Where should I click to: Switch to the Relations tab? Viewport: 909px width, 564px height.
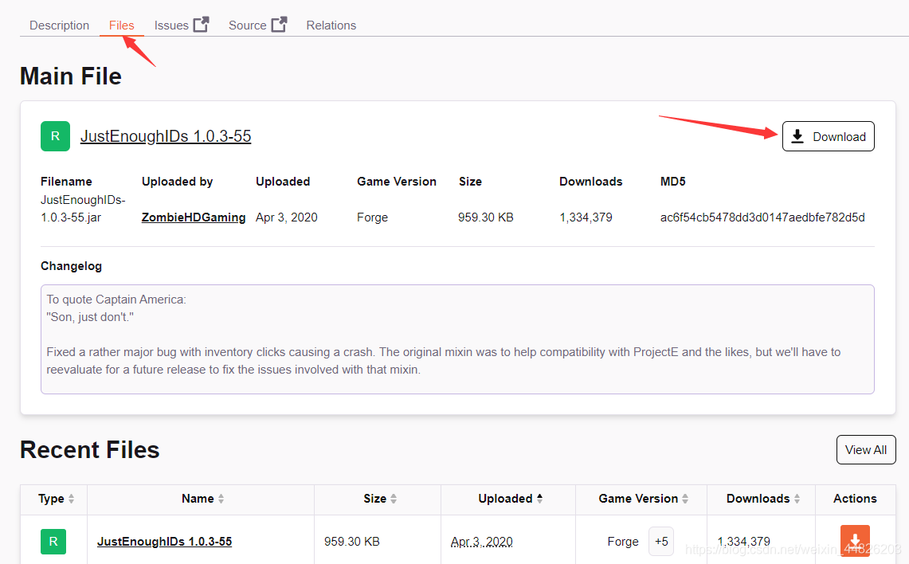tap(331, 25)
